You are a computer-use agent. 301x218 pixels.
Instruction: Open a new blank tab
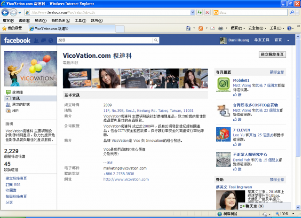[x=120, y=29]
